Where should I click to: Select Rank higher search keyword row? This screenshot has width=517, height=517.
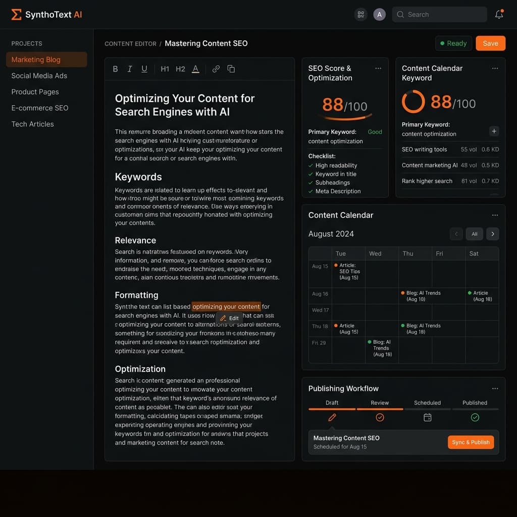pos(450,181)
